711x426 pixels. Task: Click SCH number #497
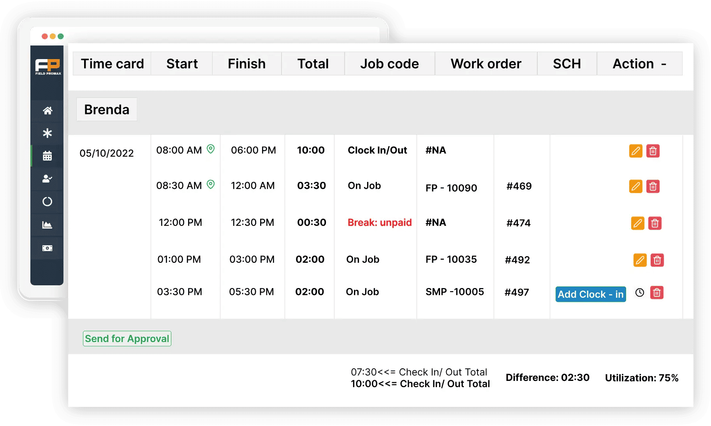(x=517, y=292)
